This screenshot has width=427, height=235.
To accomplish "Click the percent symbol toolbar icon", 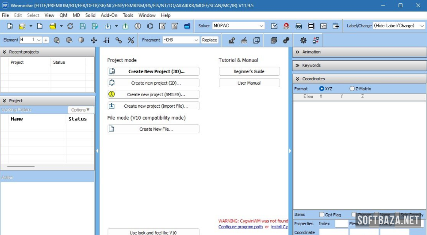I will pos(131,40).
